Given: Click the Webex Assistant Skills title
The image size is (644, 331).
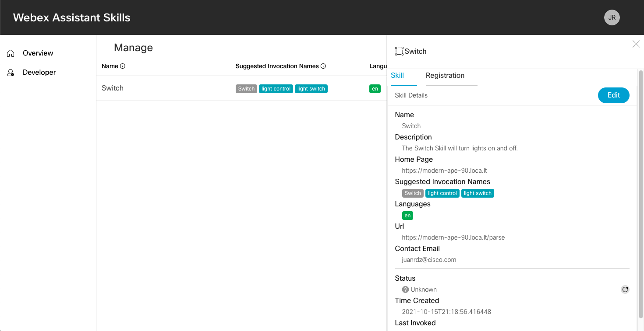Looking at the screenshot, I should click(72, 17).
